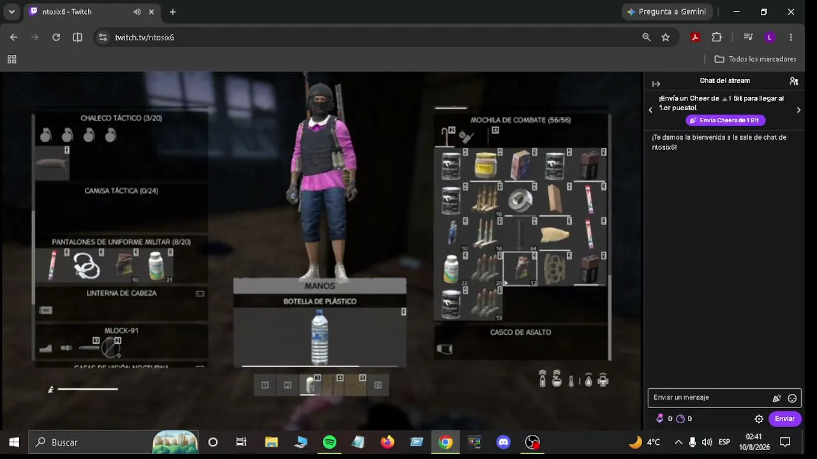Open a new browser tab
This screenshot has height=459, width=817.
click(x=172, y=11)
